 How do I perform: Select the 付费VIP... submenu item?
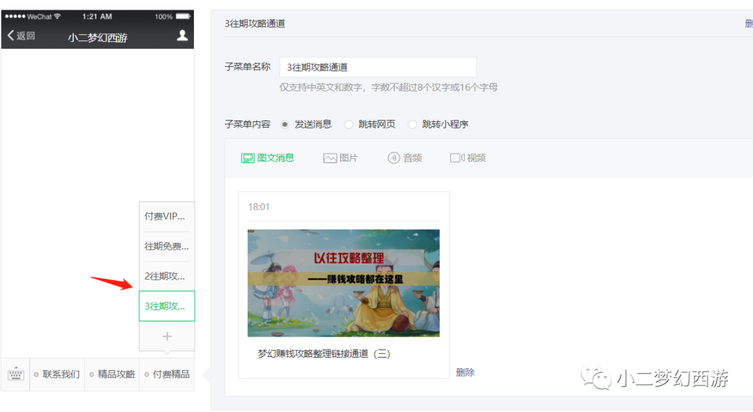pos(167,216)
